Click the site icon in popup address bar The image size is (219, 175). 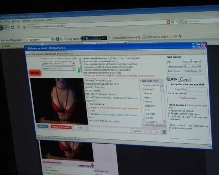[x=28, y=54]
